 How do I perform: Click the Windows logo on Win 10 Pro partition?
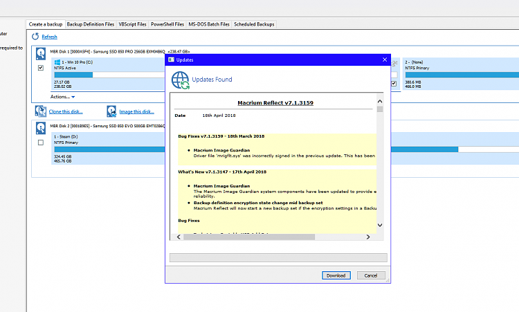pyautogui.click(x=57, y=62)
